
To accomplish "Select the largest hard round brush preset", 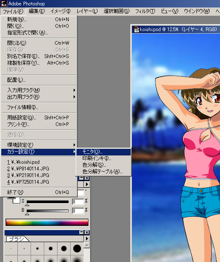I will 77,248.
